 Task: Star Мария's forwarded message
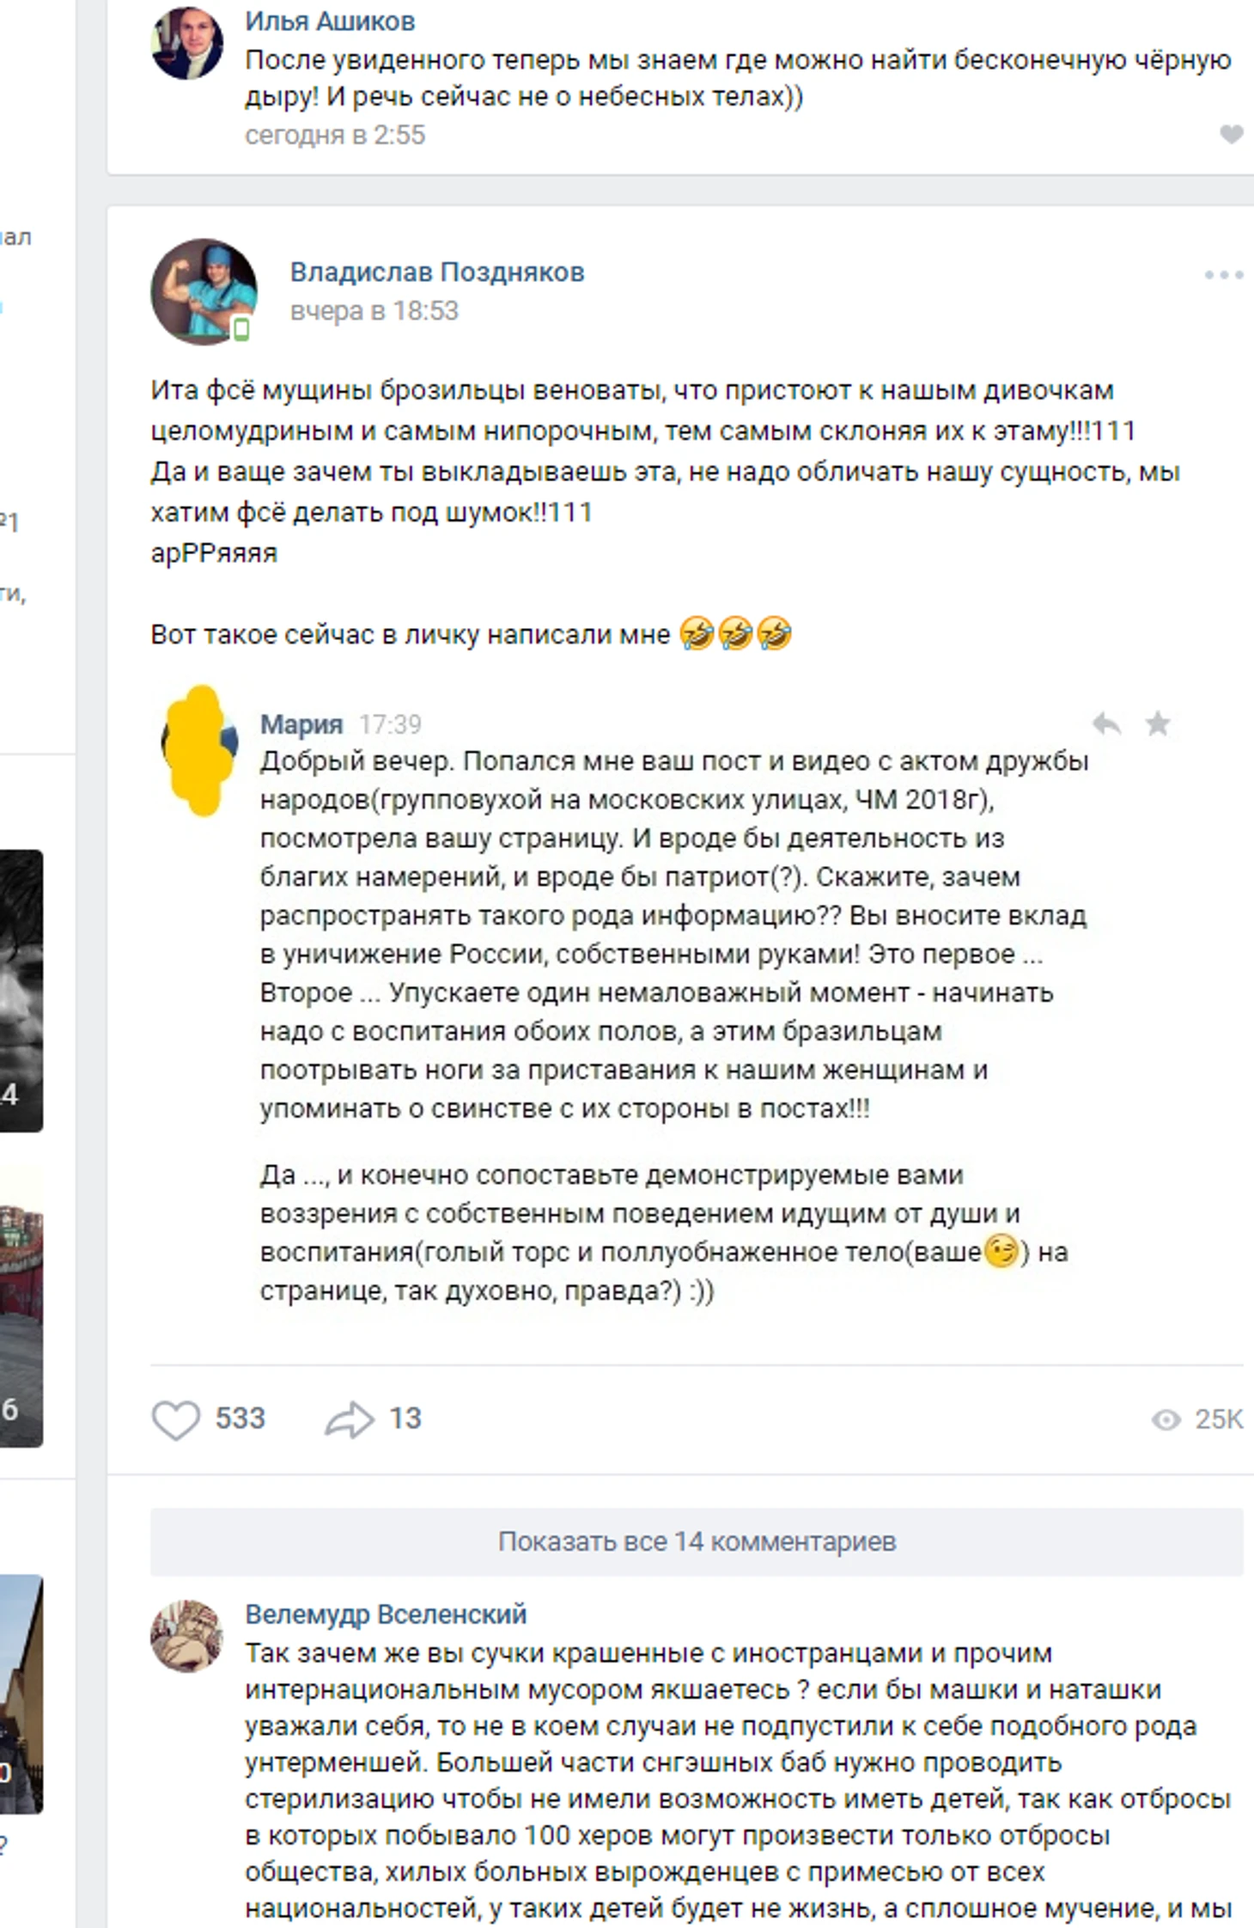[1158, 723]
